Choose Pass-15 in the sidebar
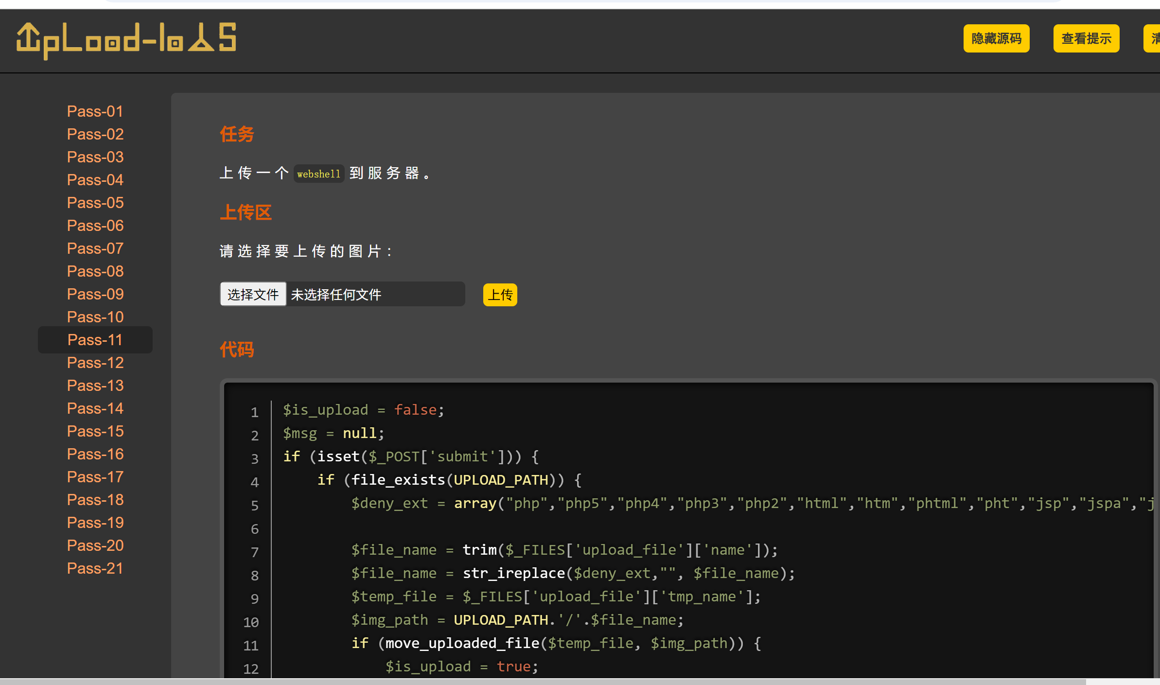The height and width of the screenshot is (685, 1160). 95,431
